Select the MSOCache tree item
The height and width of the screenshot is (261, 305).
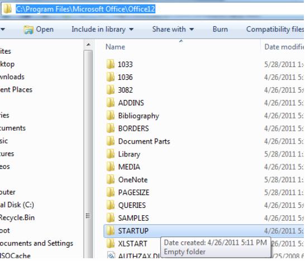tap(16, 255)
